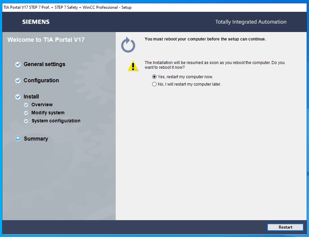Click the 'Installation will be resumed' text
Screen dimensions: 309x237
(215, 65)
